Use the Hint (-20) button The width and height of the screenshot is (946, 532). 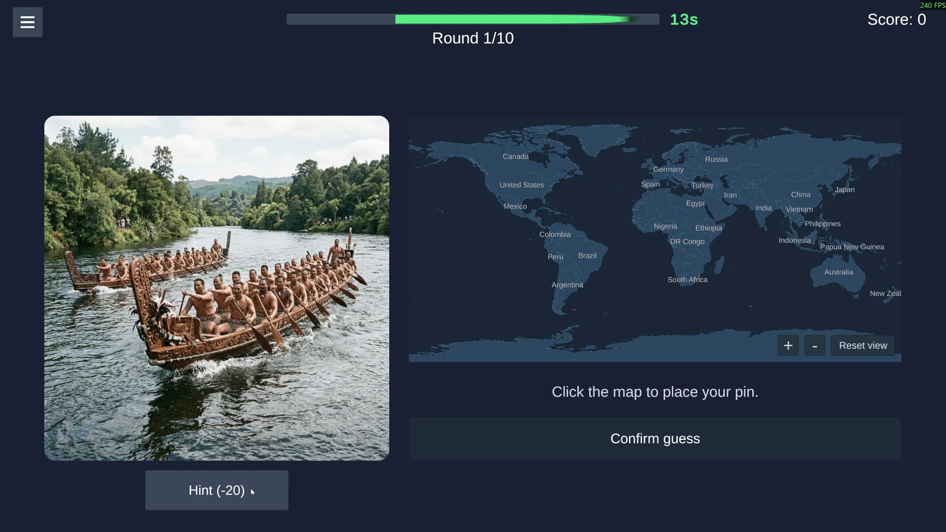(217, 490)
